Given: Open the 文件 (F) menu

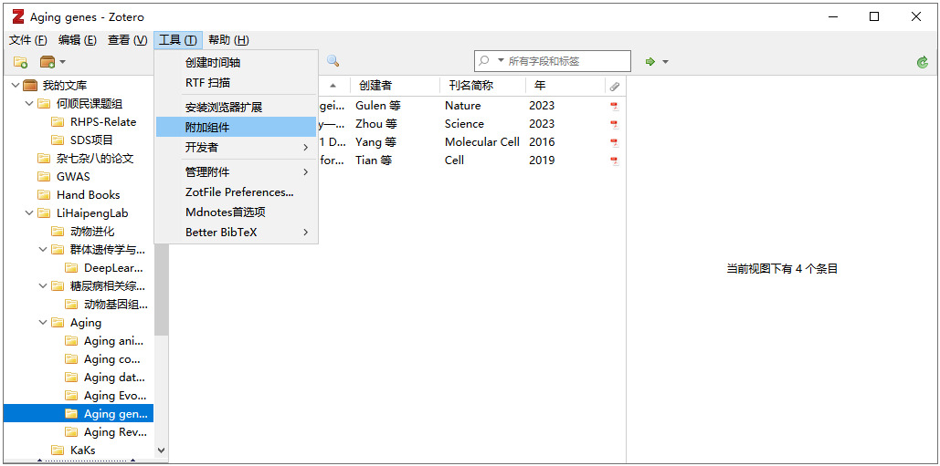Looking at the screenshot, I should coord(28,40).
